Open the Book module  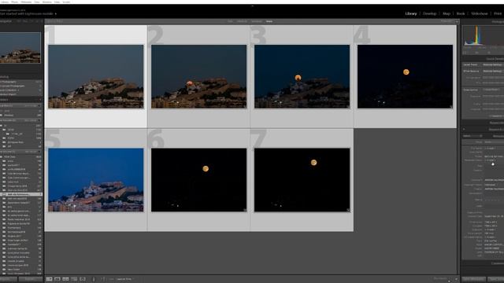tap(461, 14)
